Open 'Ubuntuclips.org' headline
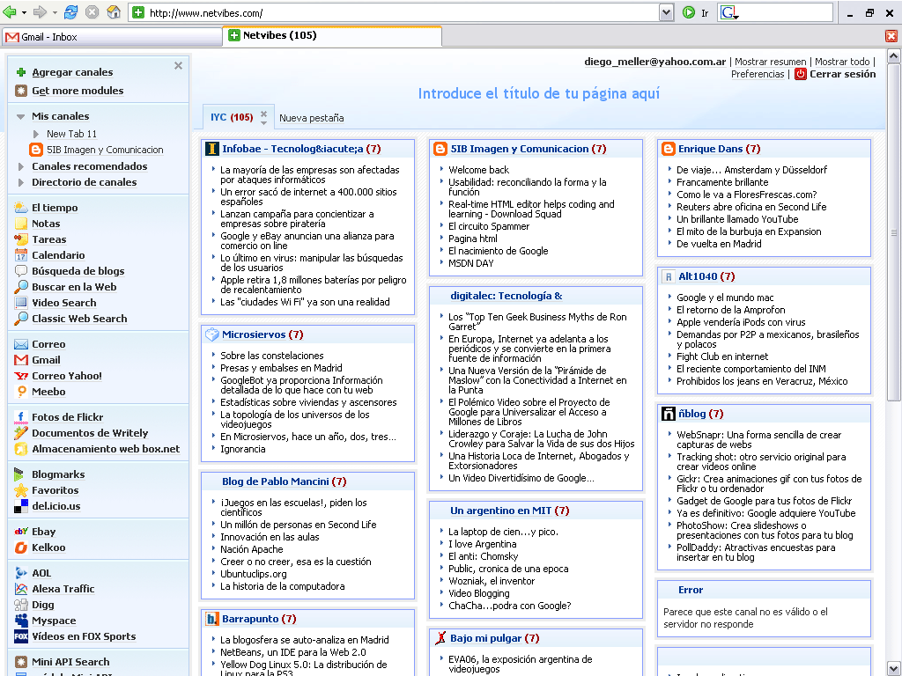The width and height of the screenshot is (902, 676). pos(253,574)
